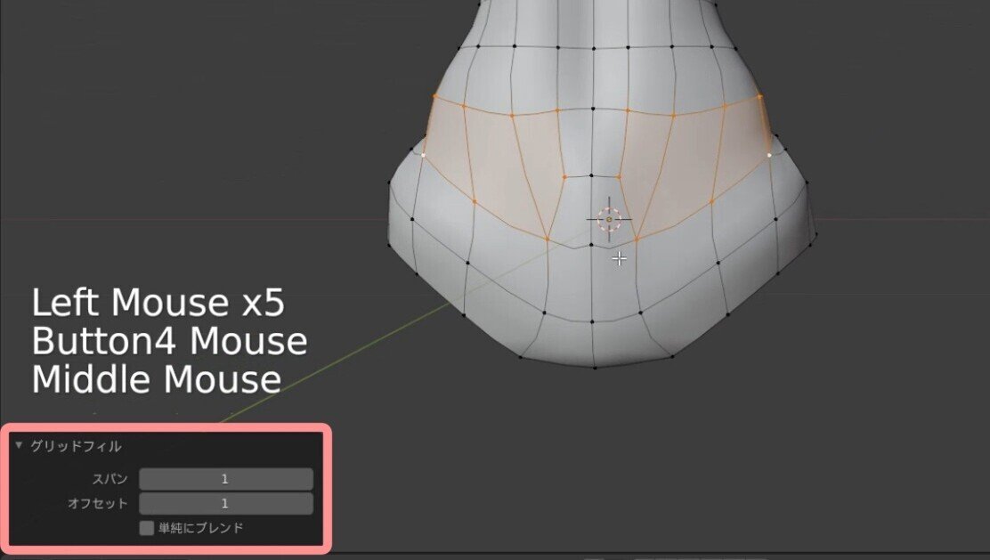Click the オフセット label
The height and width of the screenshot is (560, 990).
point(98,504)
